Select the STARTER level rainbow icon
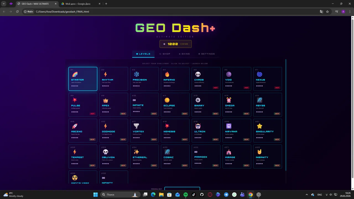The image size is (354, 199). pyautogui.click(x=75, y=74)
